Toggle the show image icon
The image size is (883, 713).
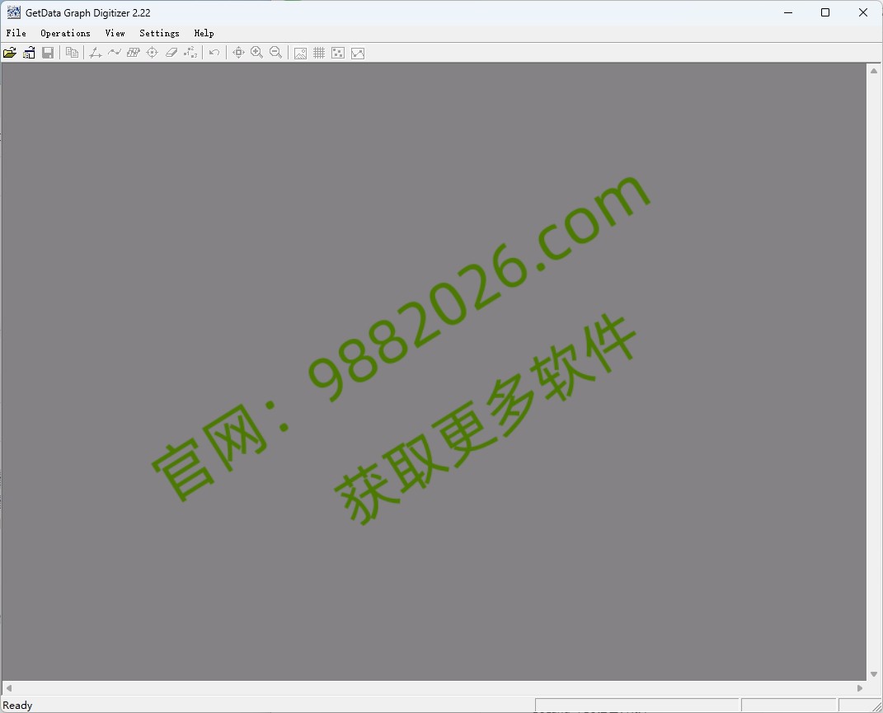coord(300,53)
